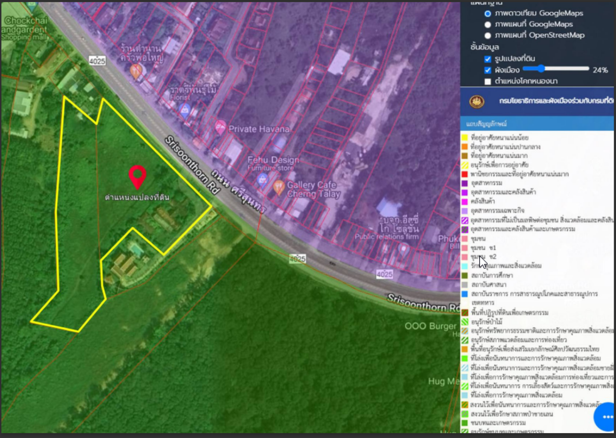Screen dimensions: 616x438
Task: Choose ภาพแผนที่ OpenStreetMap base map
Action: (x=488, y=36)
